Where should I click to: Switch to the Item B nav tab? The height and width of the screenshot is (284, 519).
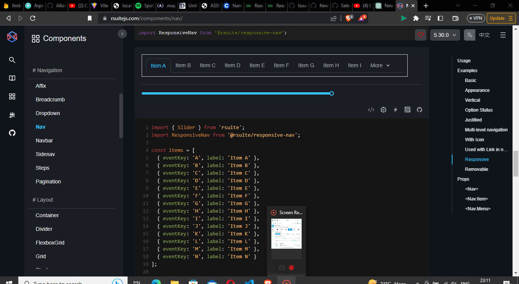coord(183,65)
